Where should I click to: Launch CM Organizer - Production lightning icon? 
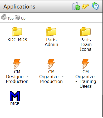pyautogui.click(x=51, y=64)
